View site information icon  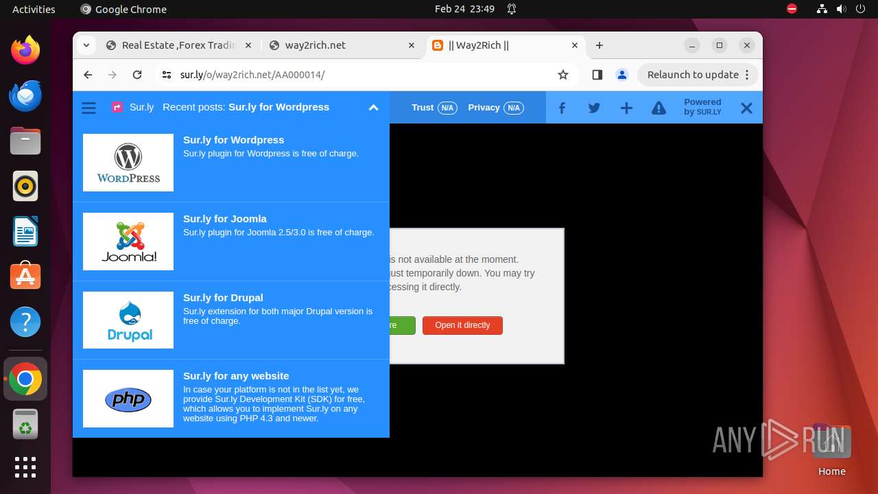(x=166, y=75)
